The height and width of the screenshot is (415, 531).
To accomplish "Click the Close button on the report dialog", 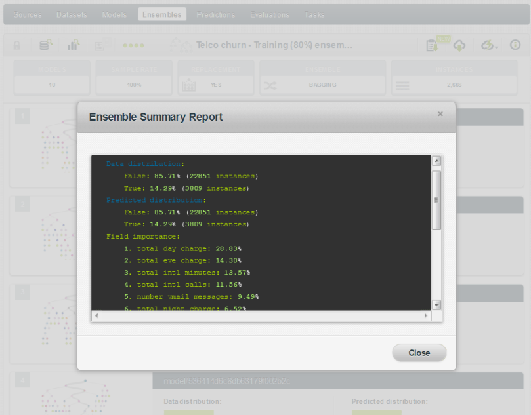I will click(419, 352).
